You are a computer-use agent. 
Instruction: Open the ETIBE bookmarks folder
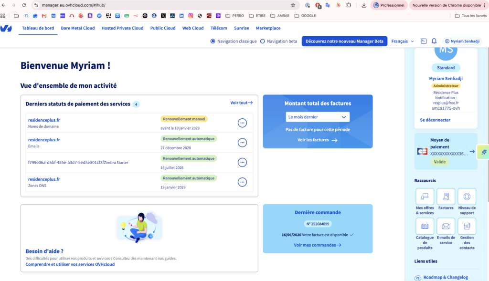(x=257, y=16)
